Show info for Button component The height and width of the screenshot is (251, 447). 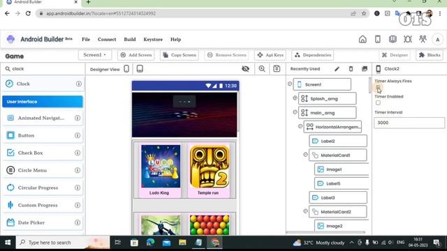point(78,135)
